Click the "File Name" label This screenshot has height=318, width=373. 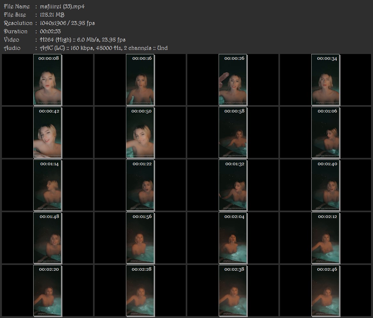17,6
